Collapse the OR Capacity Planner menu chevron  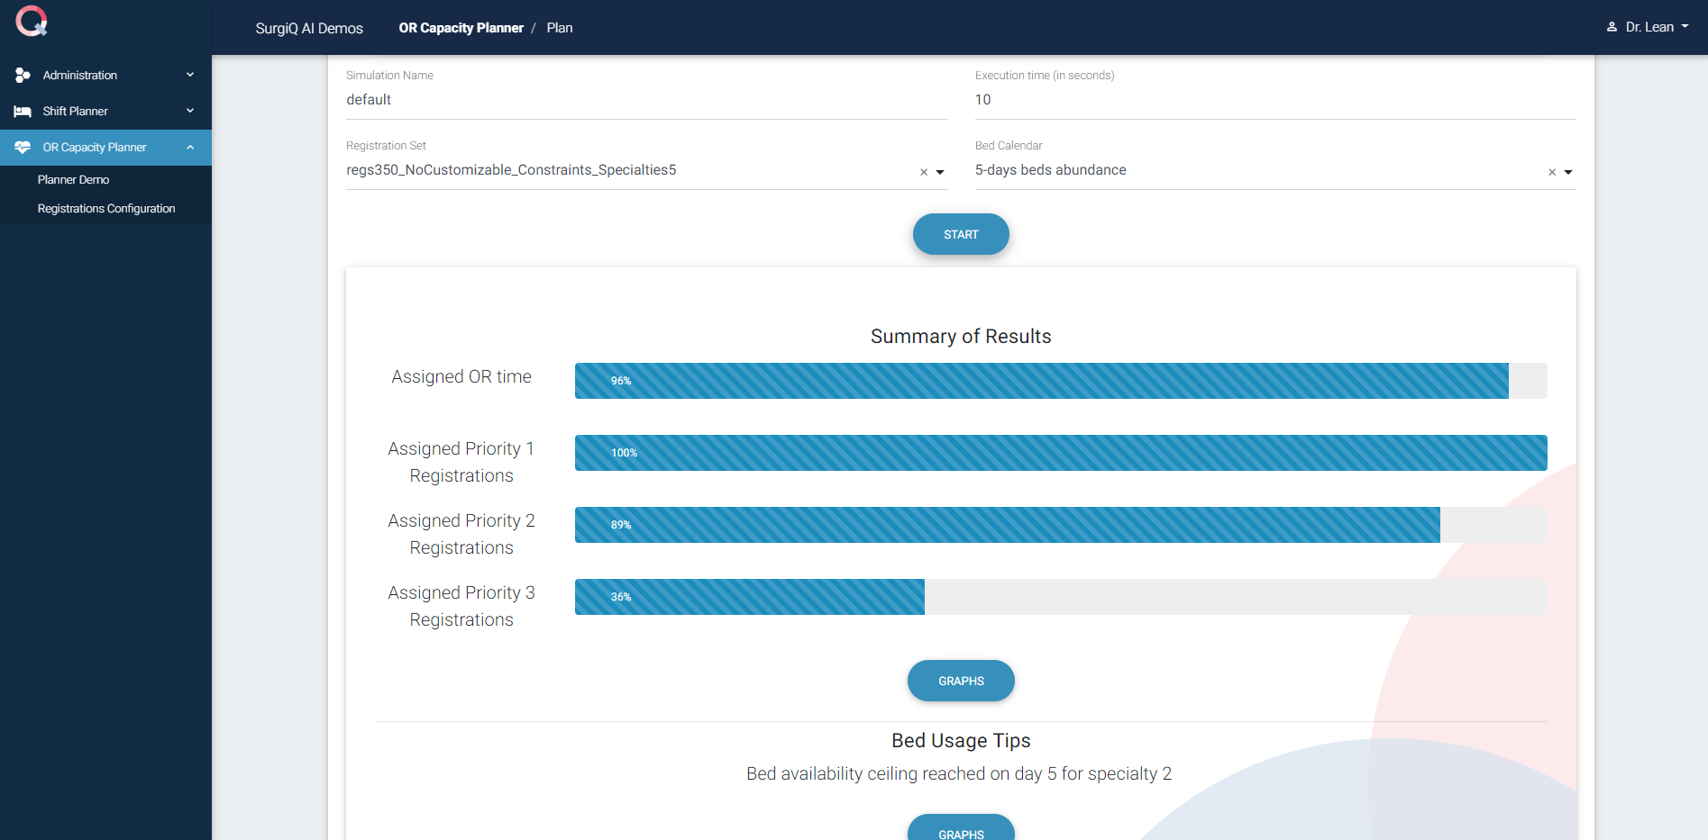[x=190, y=147]
